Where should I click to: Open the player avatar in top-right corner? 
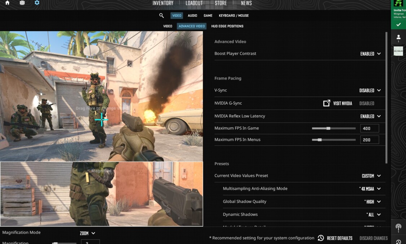[398, 3]
